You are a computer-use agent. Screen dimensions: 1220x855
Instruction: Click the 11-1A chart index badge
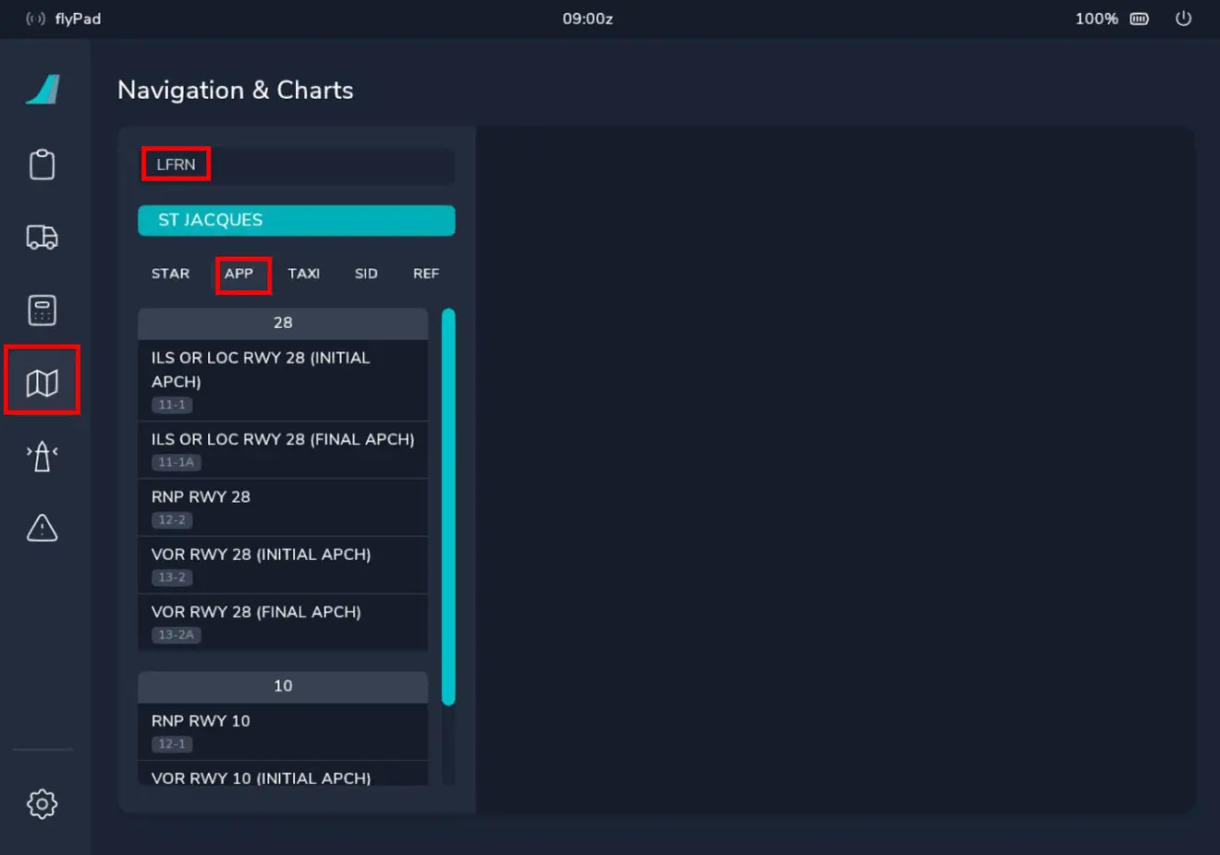(176, 462)
